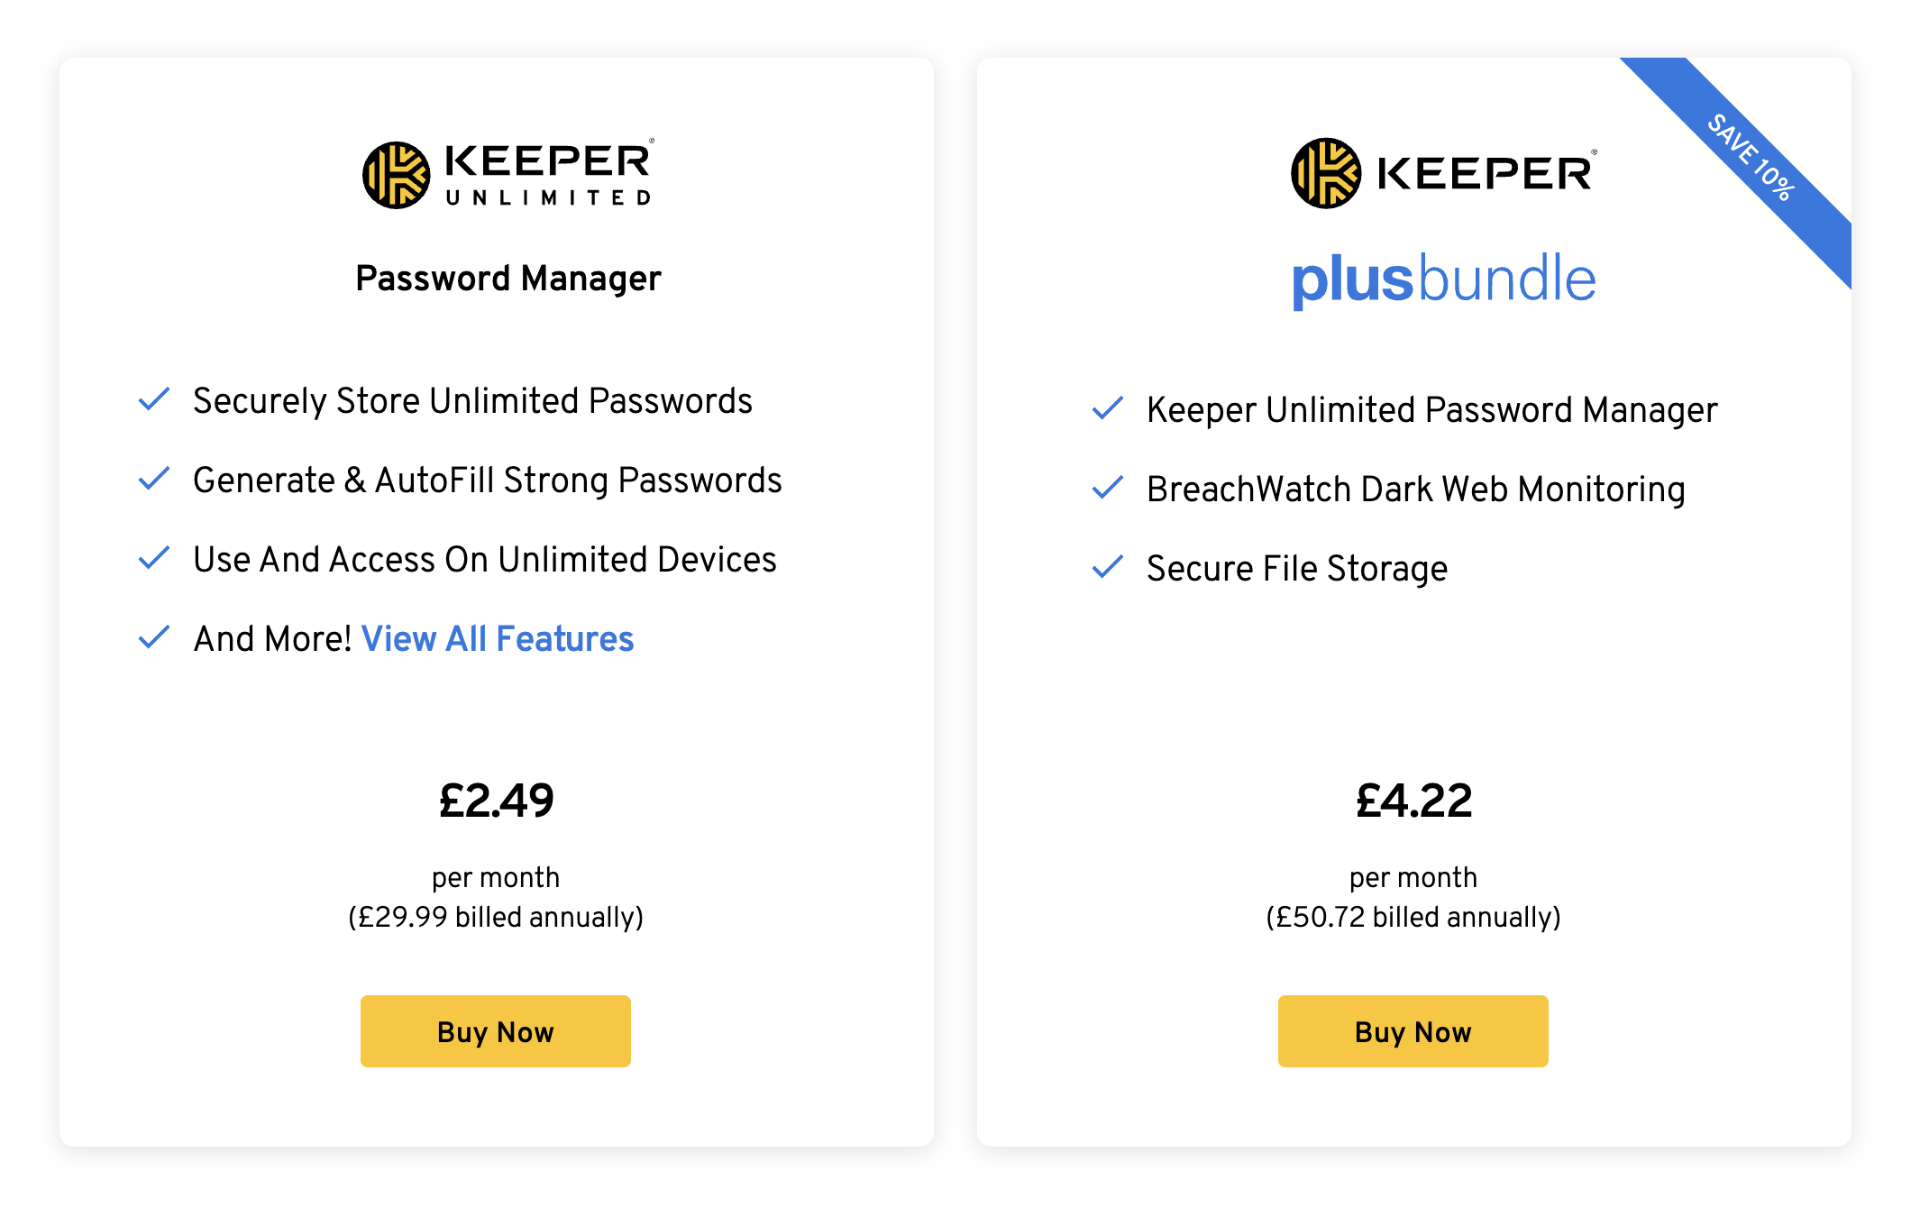Click checkmark beside Securely Store Unlimited Passwords
The width and height of the screenshot is (1911, 1208).
point(154,399)
